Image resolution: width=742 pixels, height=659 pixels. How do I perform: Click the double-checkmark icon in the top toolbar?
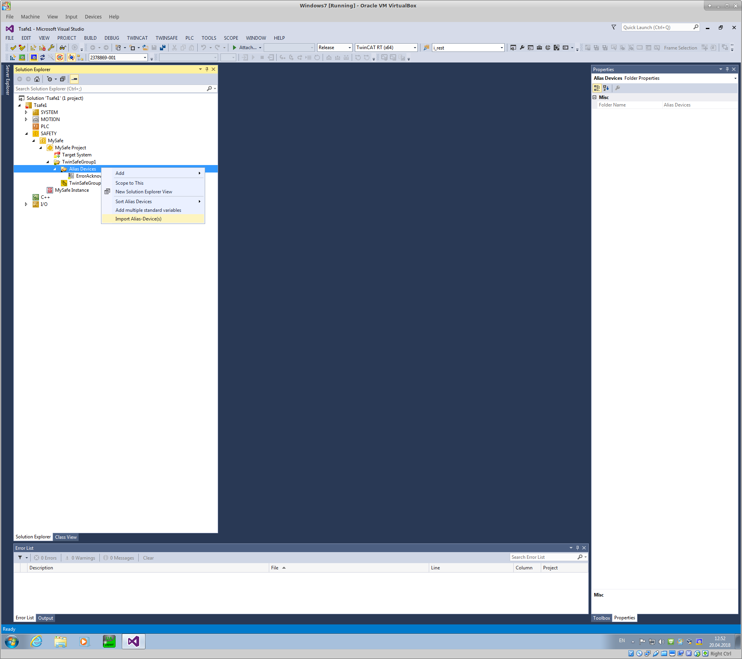(x=22, y=48)
